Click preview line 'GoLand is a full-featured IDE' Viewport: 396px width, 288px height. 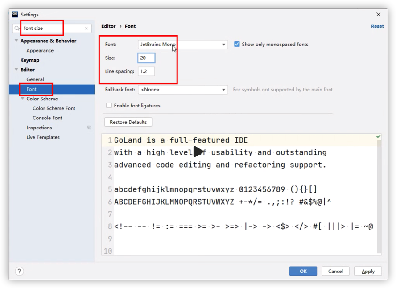click(x=181, y=140)
